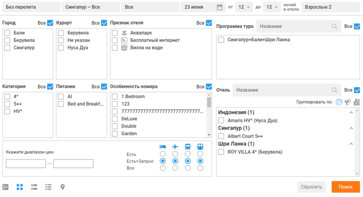
Task: Tick the Аквапарк hotel feature checkbox
Action: (115, 33)
